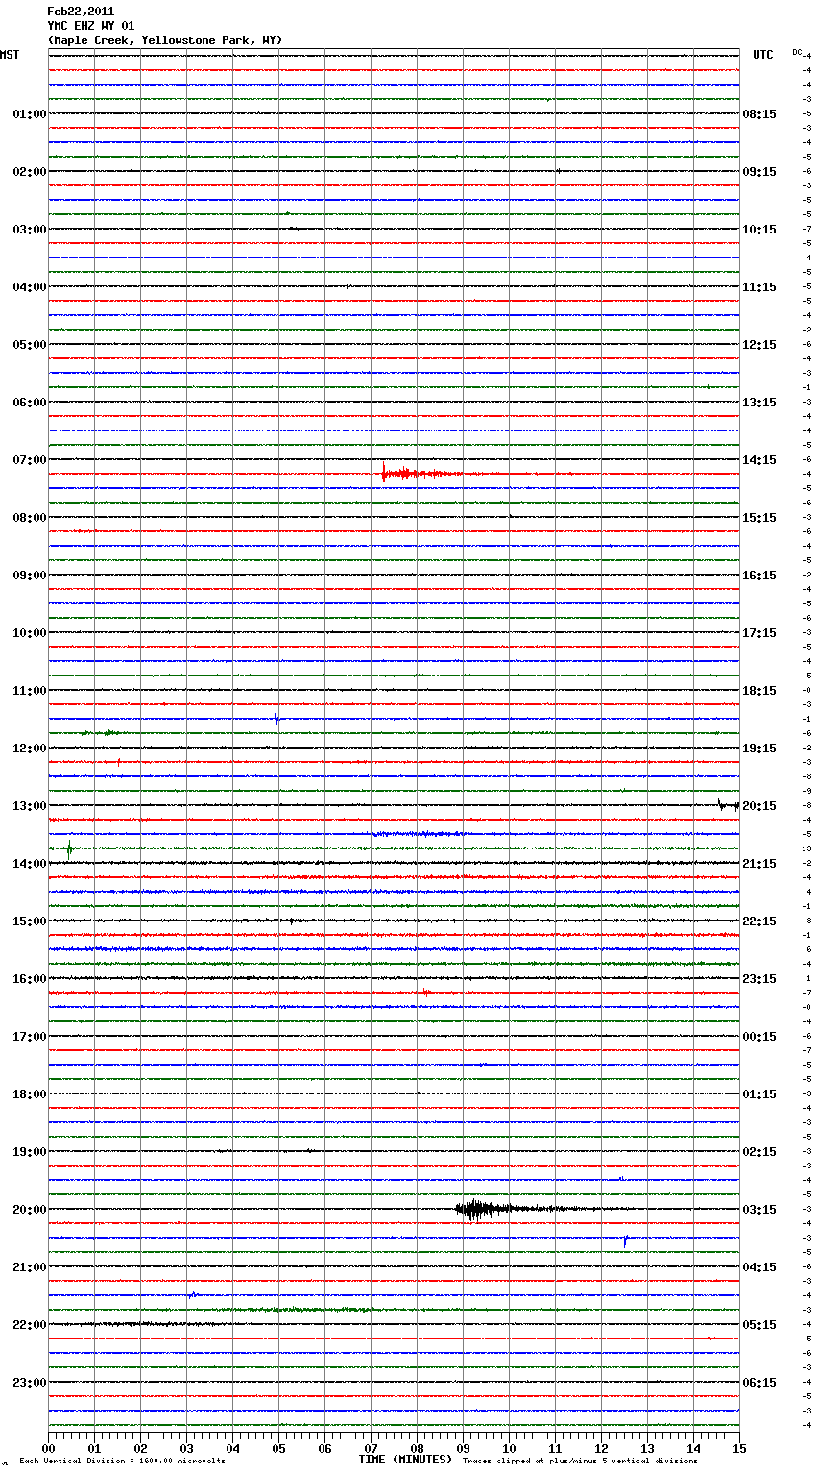Click the green spike on the 13:45 trace
Image resolution: width=816 pixels, height=1474 pixels.
coord(69,848)
